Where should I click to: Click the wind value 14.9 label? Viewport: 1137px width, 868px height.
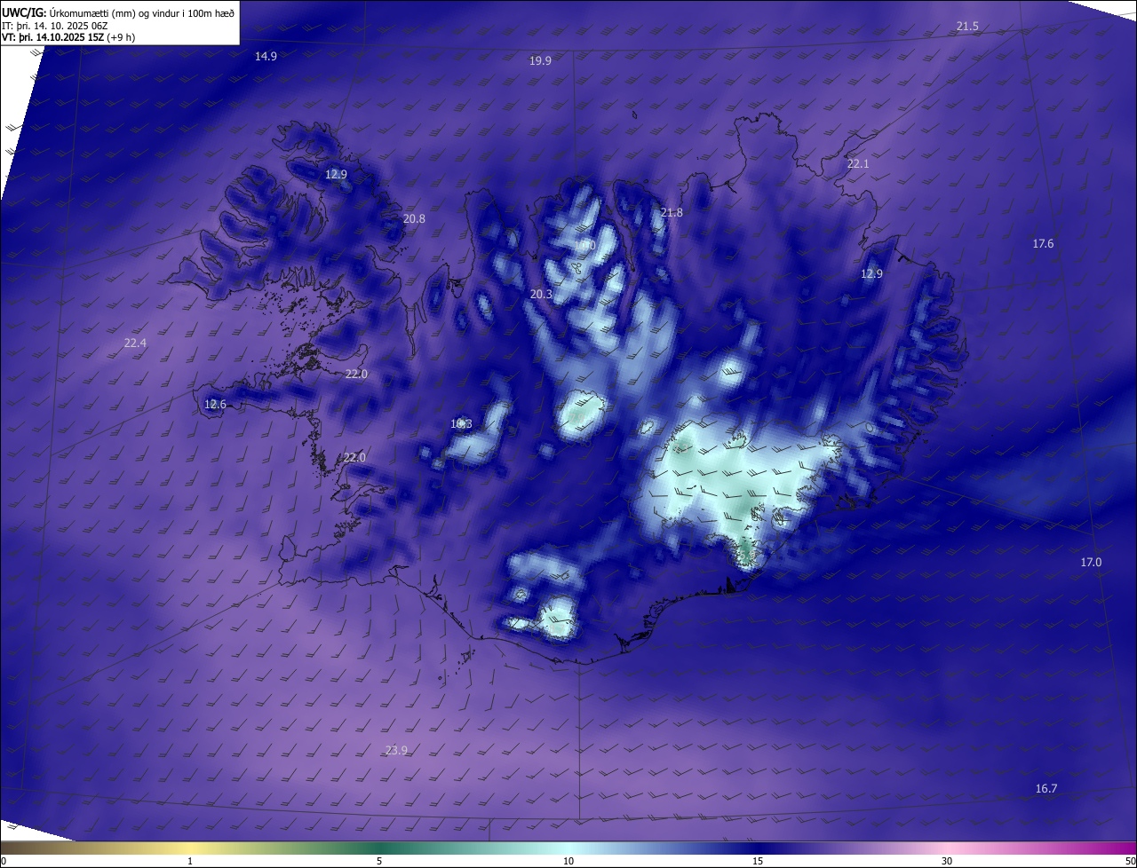(x=266, y=56)
